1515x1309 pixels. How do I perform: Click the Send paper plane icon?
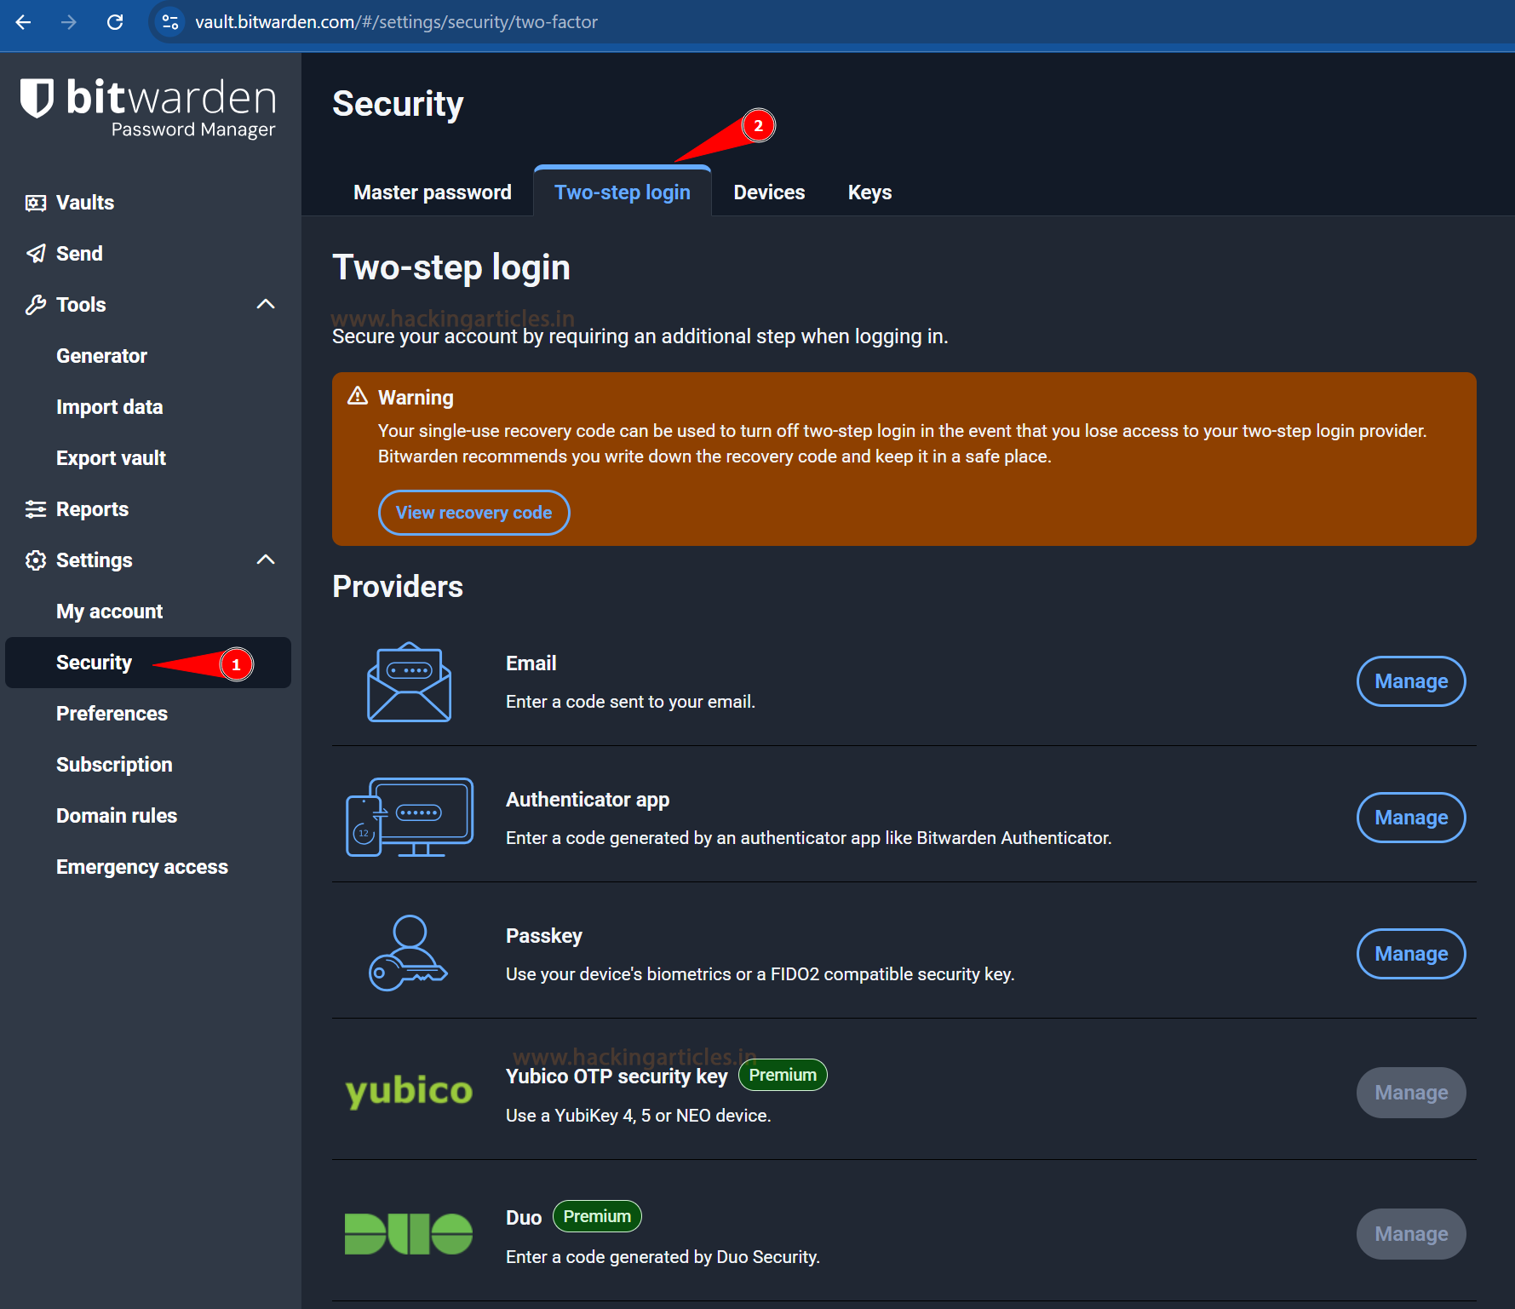pyautogui.click(x=36, y=254)
